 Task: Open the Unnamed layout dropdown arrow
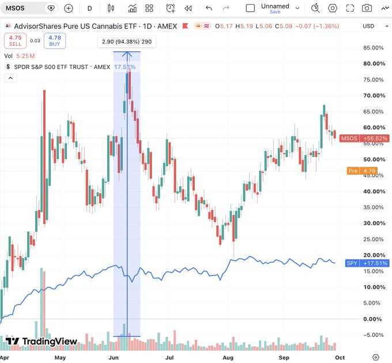click(297, 8)
